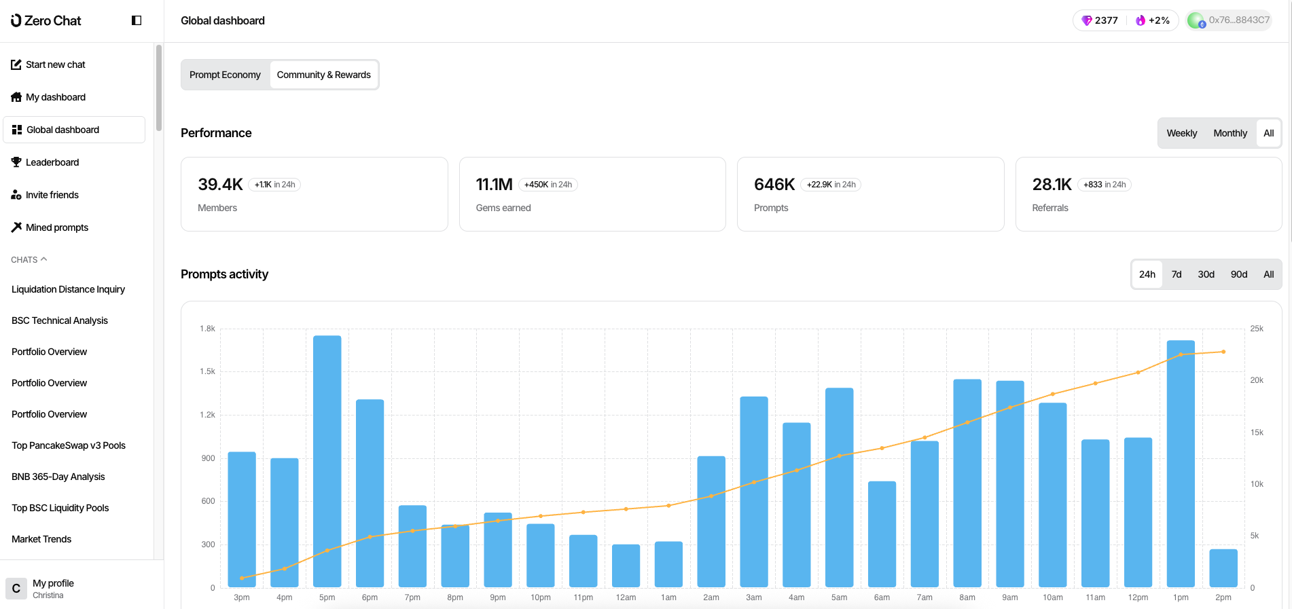Click the Leaderboard trophy icon
This screenshot has width=1292, height=609.
[x=16, y=162]
